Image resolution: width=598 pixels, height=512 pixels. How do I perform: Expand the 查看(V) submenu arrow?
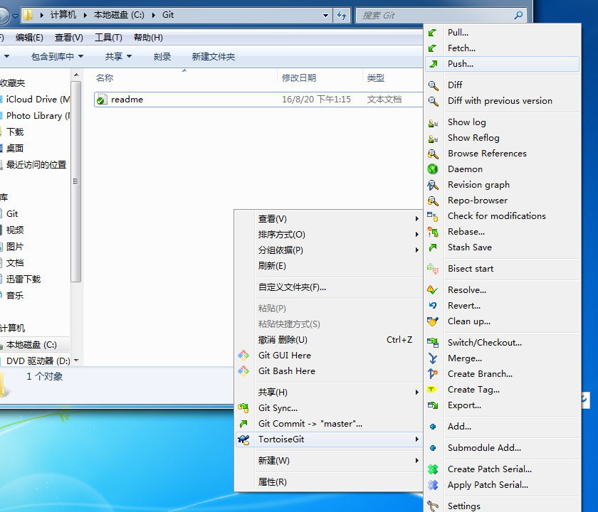(417, 219)
